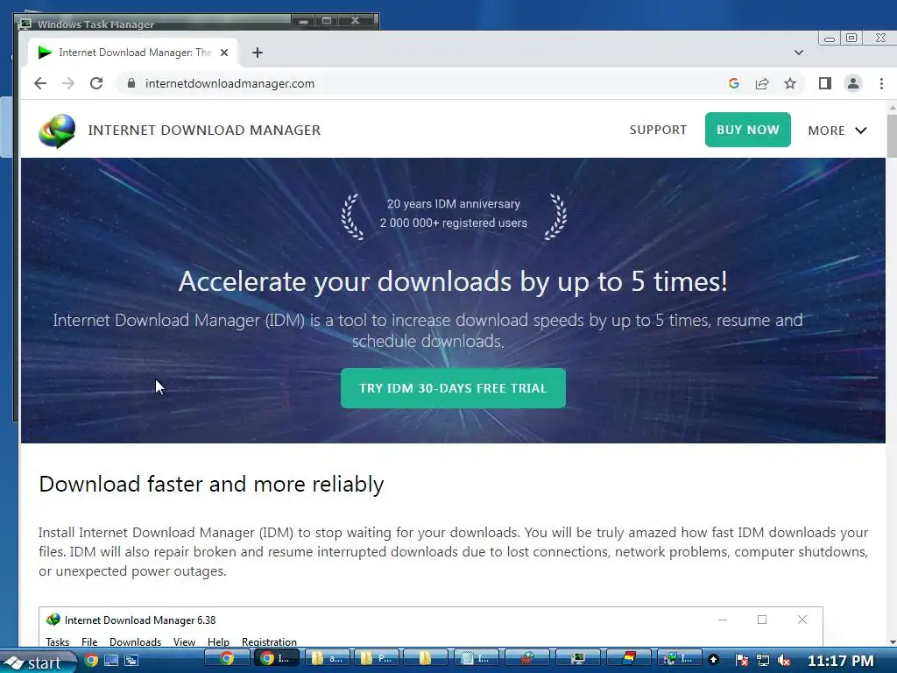
Task: Open Registration menu in IDM screenshot
Action: click(269, 642)
